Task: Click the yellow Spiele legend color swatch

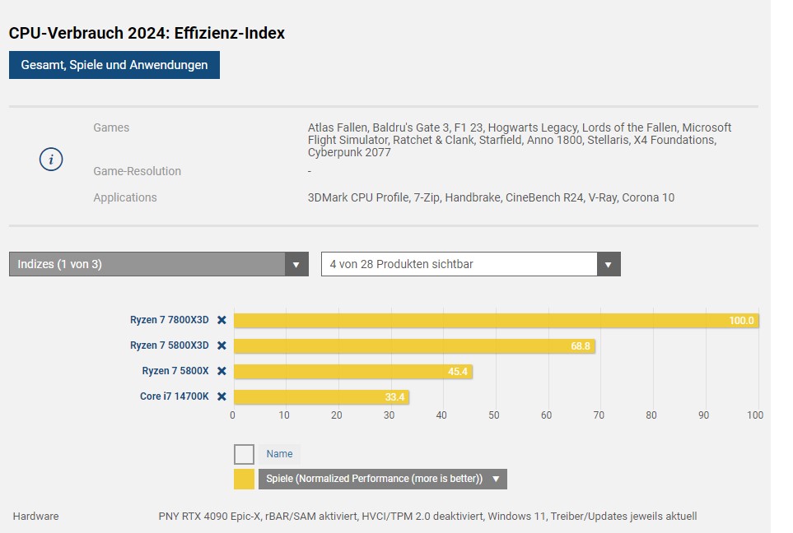Action: 245,479
